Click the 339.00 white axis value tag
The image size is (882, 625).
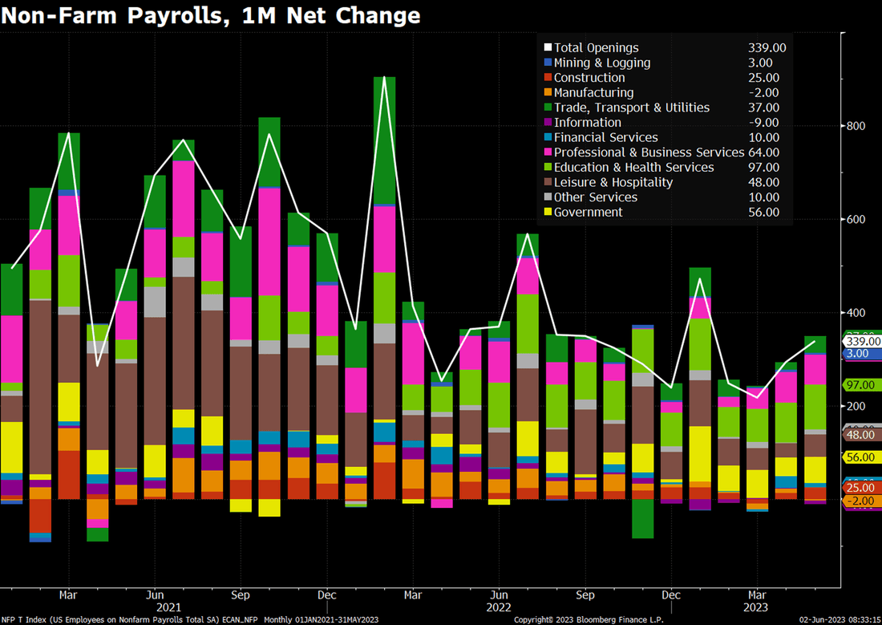click(x=862, y=341)
